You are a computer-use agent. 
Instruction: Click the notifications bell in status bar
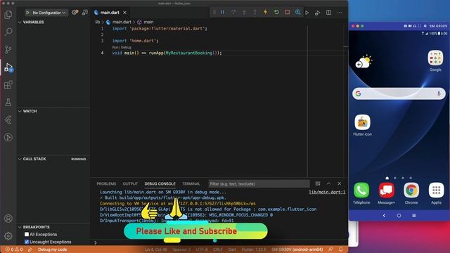pyautogui.click(x=340, y=249)
